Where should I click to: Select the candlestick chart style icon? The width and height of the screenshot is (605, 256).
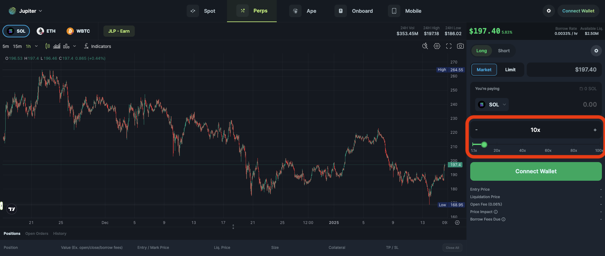point(48,46)
